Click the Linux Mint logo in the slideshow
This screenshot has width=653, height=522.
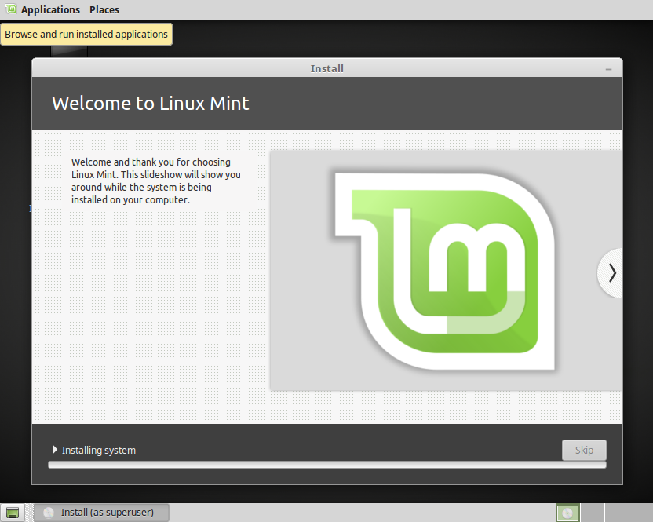[x=444, y=269]
